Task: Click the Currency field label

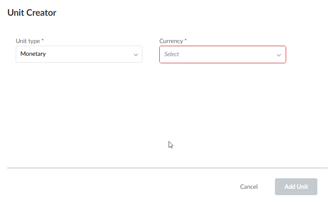Action: pyautogui.click(x=171, y=41)
